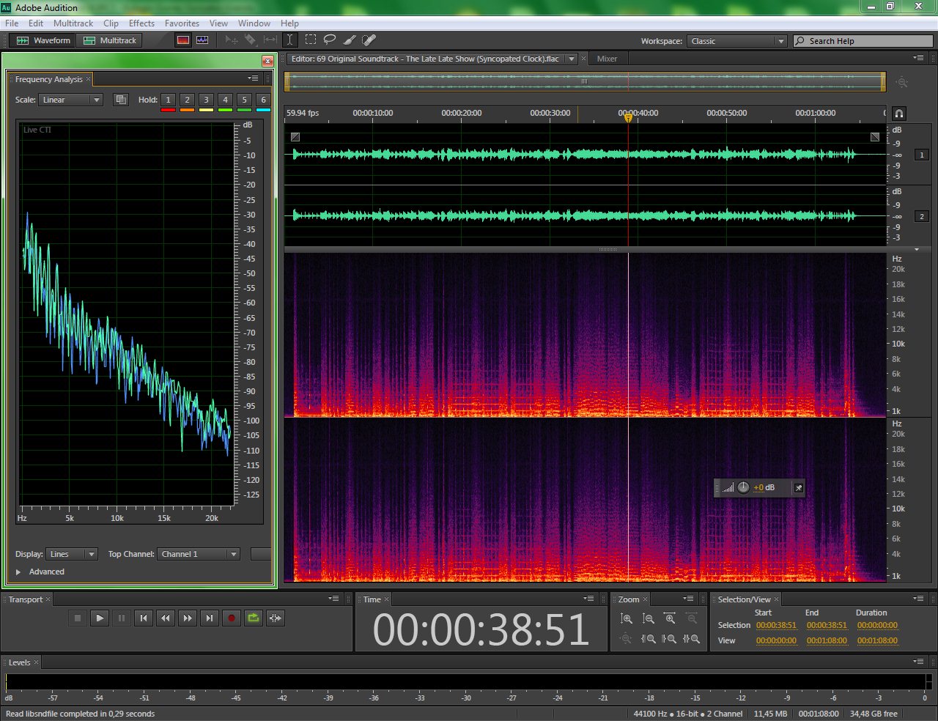
Task: Pick the Paintbrush Selection tool
Action: coord(350,40)
